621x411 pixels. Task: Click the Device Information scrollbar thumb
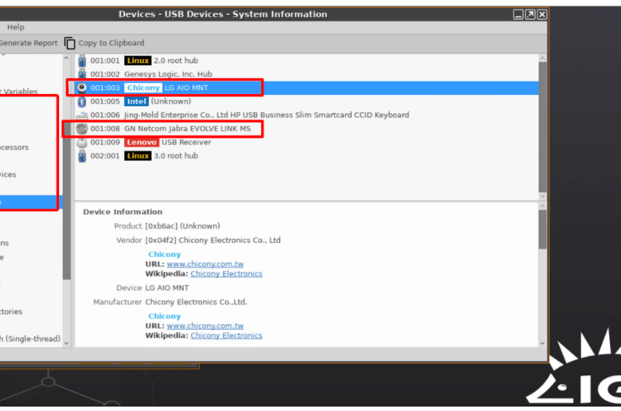(x=543, y=229)
